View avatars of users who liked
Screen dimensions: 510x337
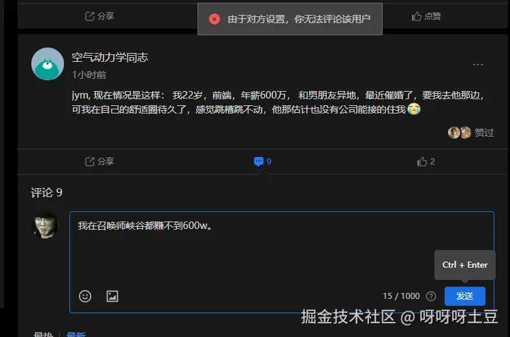pyautogui.click(x=460, y=132)
